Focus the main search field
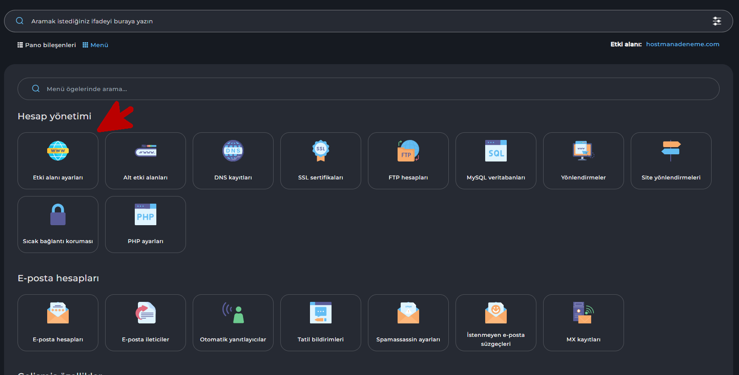This screenshot has width=739, height=375. (x=368, y=21)
